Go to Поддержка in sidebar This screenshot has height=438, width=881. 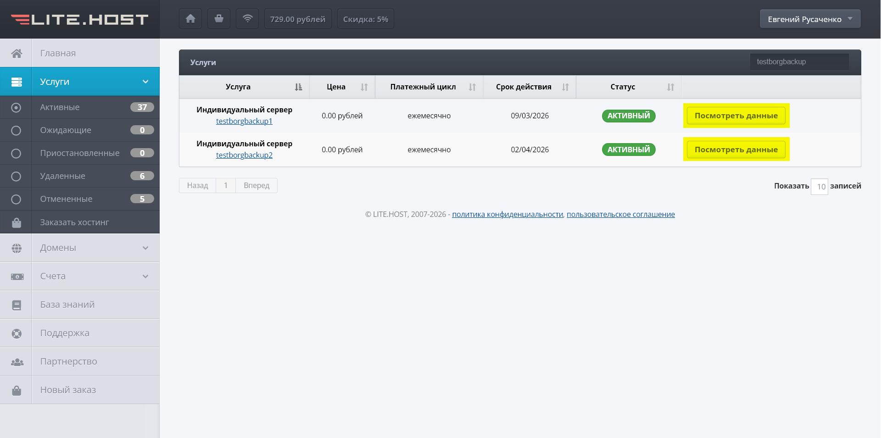click(x=65, y=333)
